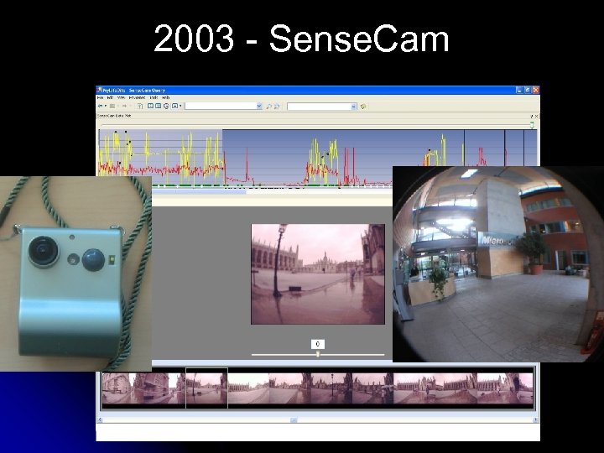The width and height of the screenshot is (604, 453).
Task: Click the Back arrow toolbar icon
Action: (100, 106)
